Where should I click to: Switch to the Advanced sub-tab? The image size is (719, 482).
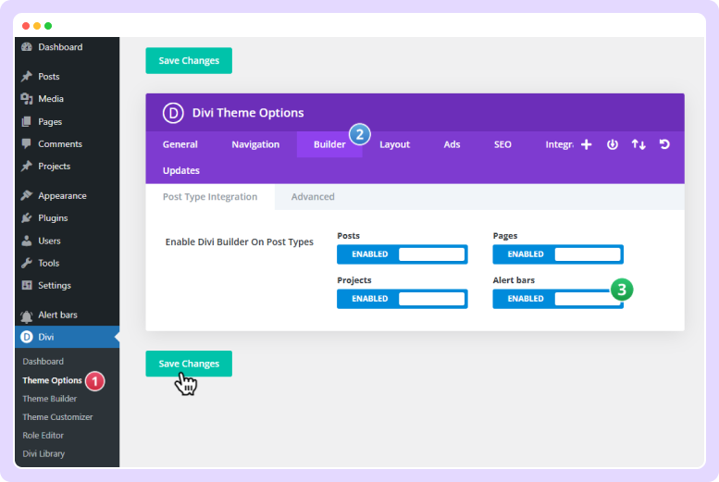[x=313, y=197]
